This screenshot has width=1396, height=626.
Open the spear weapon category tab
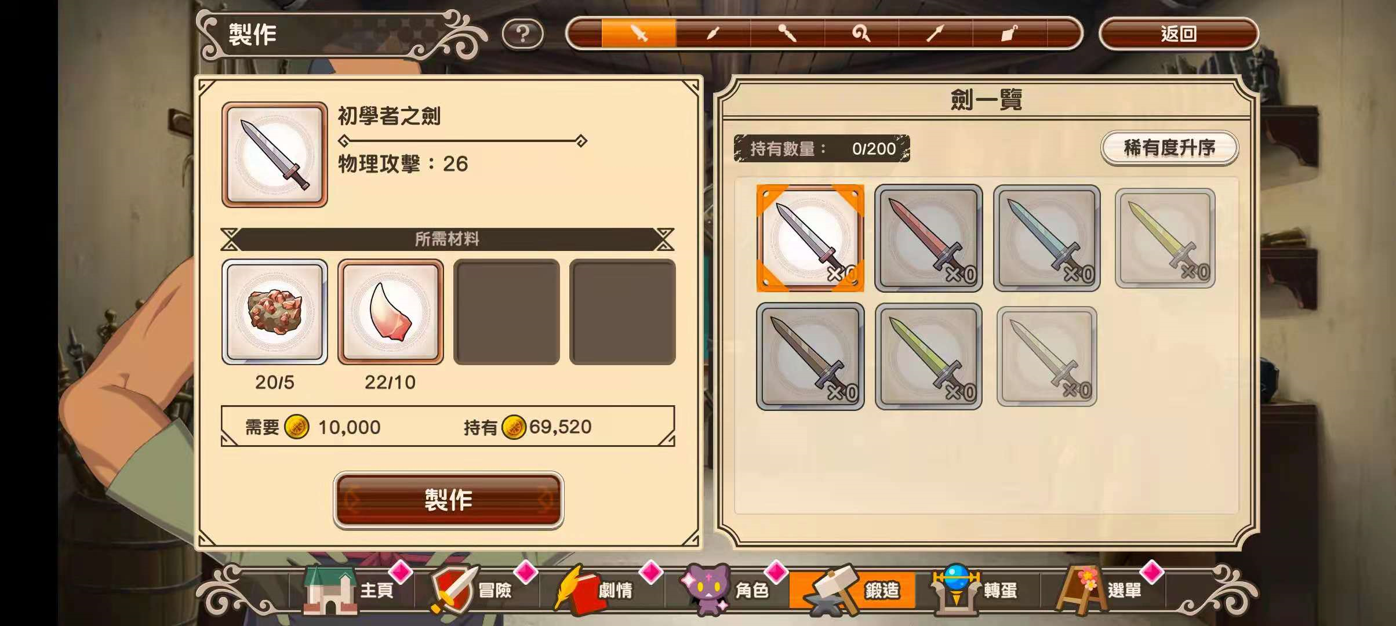click(x=936, y=33)
